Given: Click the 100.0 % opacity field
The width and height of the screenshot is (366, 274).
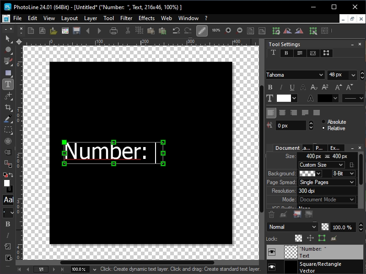Looking at the screenshot, I should pos(342,227).
